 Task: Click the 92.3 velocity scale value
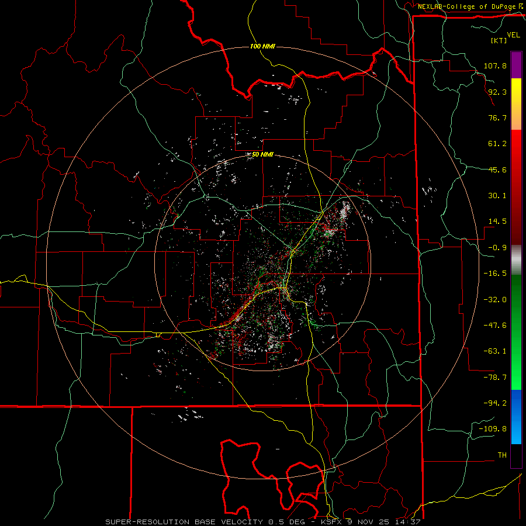point(497,92)
